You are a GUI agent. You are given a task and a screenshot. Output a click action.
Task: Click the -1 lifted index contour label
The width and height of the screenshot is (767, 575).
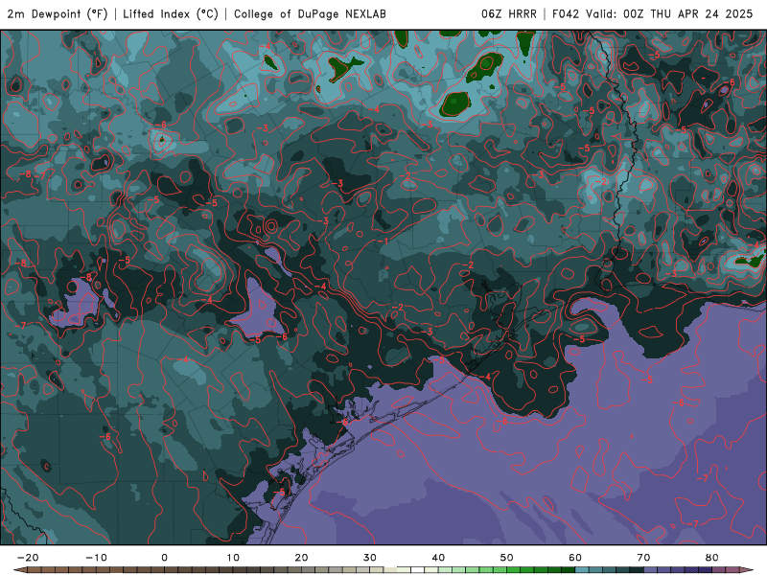coord(383,241)
